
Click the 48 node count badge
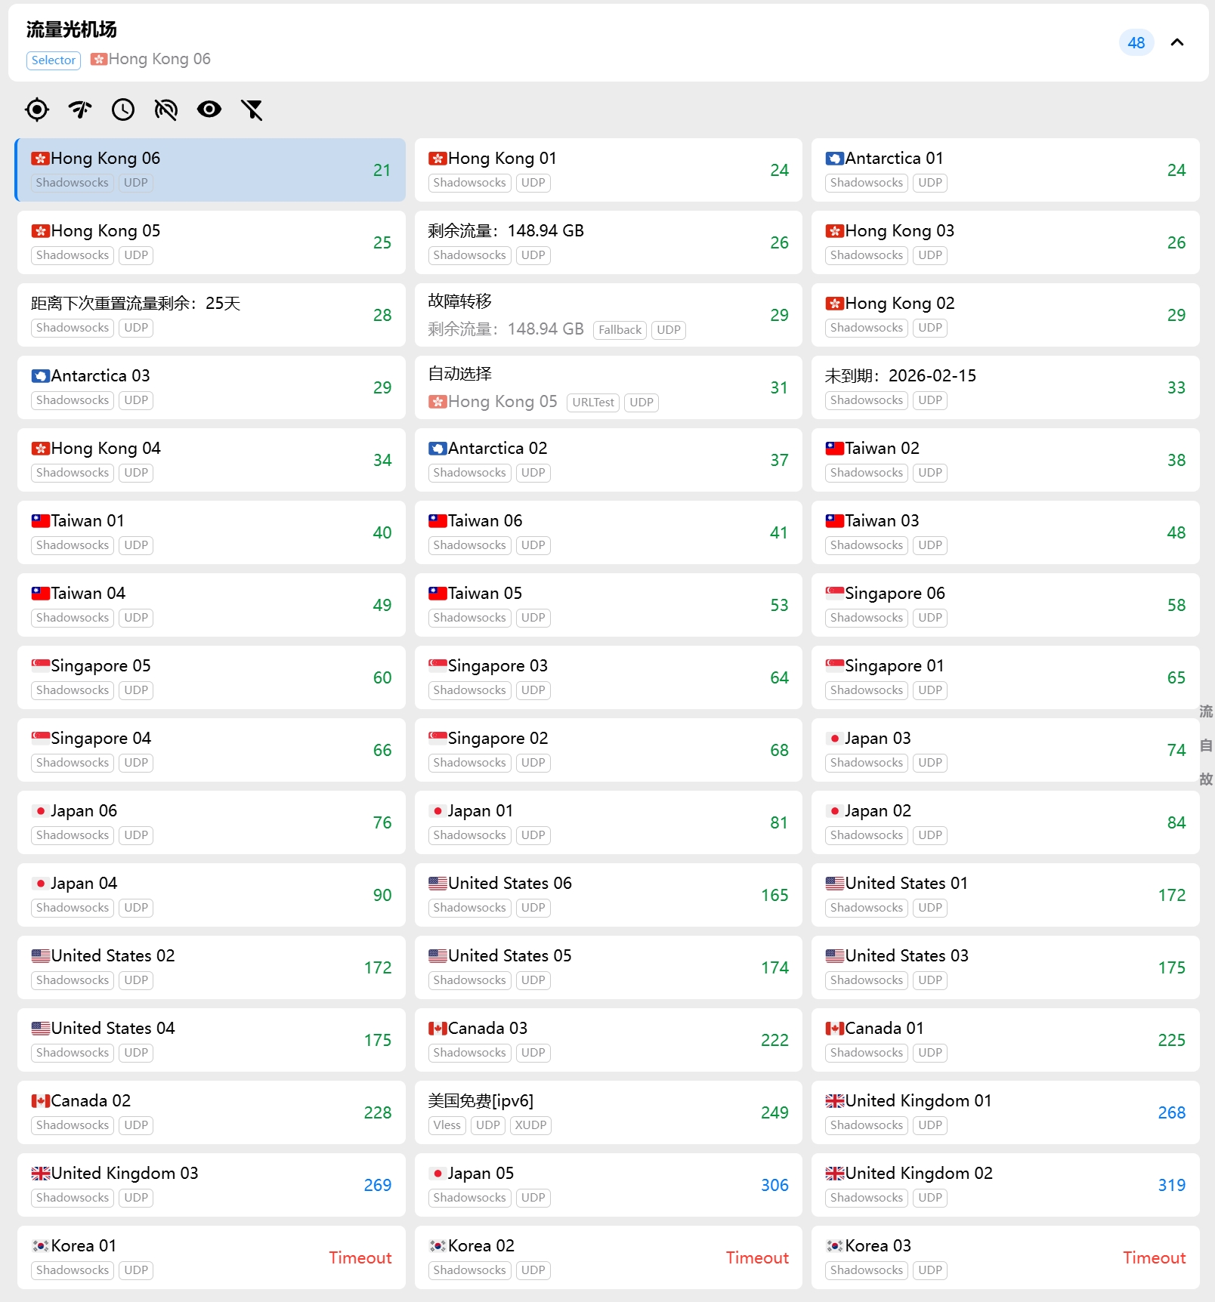coord(1136,43)
